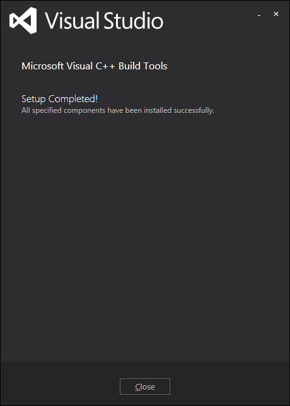Click the Visual Studio infinity logo icon

(23, 20)
